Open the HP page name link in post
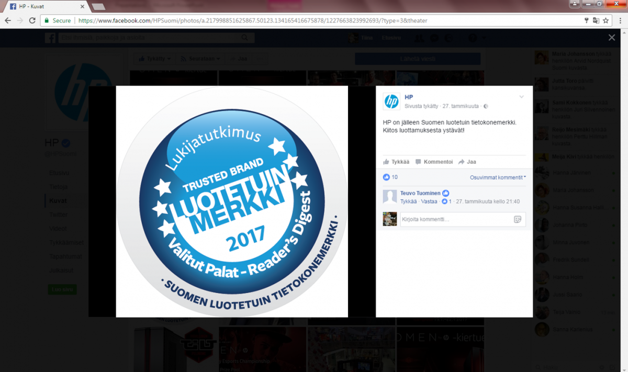Viewport: 628px width, 372px height. coord(409,97)
